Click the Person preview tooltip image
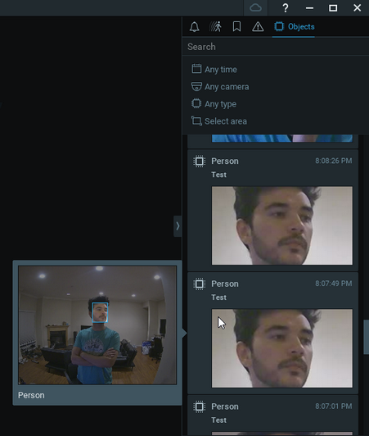Screen dimensions: 369x436 point(97,325)
